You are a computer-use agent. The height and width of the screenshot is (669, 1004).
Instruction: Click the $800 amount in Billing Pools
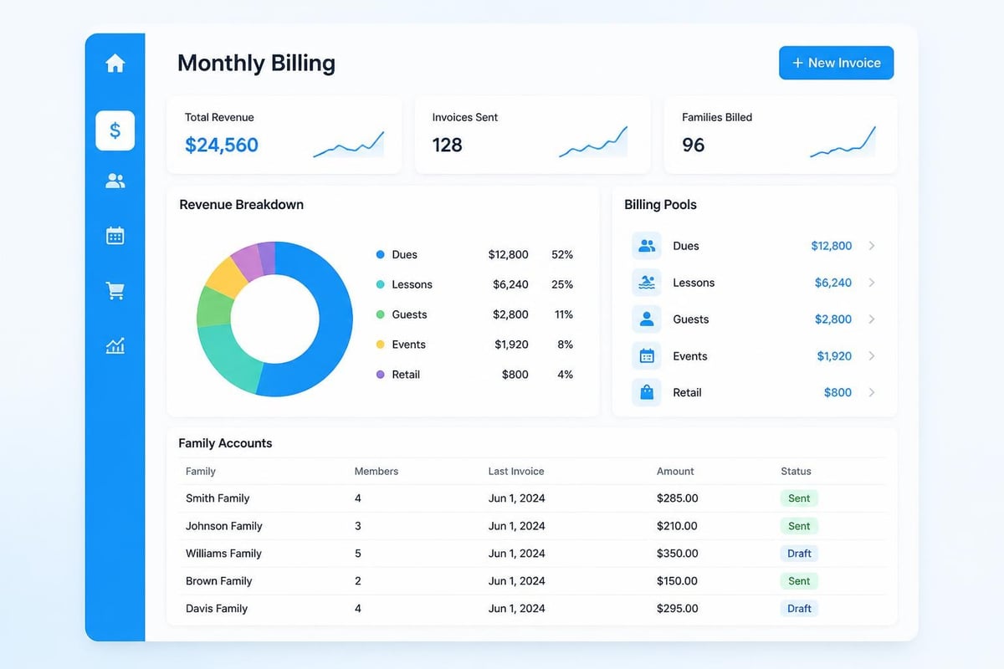coord(838,392)
